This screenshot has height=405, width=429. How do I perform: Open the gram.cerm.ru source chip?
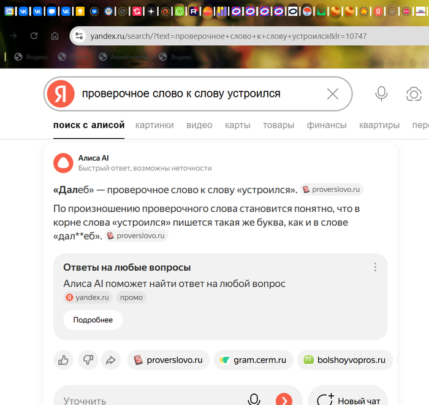[x=253, y=360]
